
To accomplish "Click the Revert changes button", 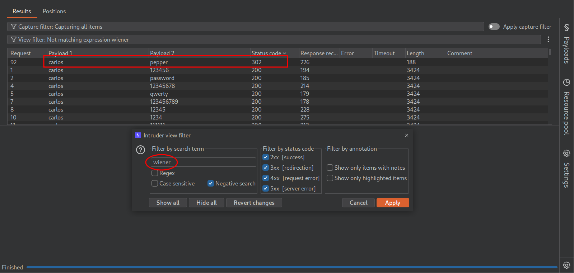I will point(254,203).
